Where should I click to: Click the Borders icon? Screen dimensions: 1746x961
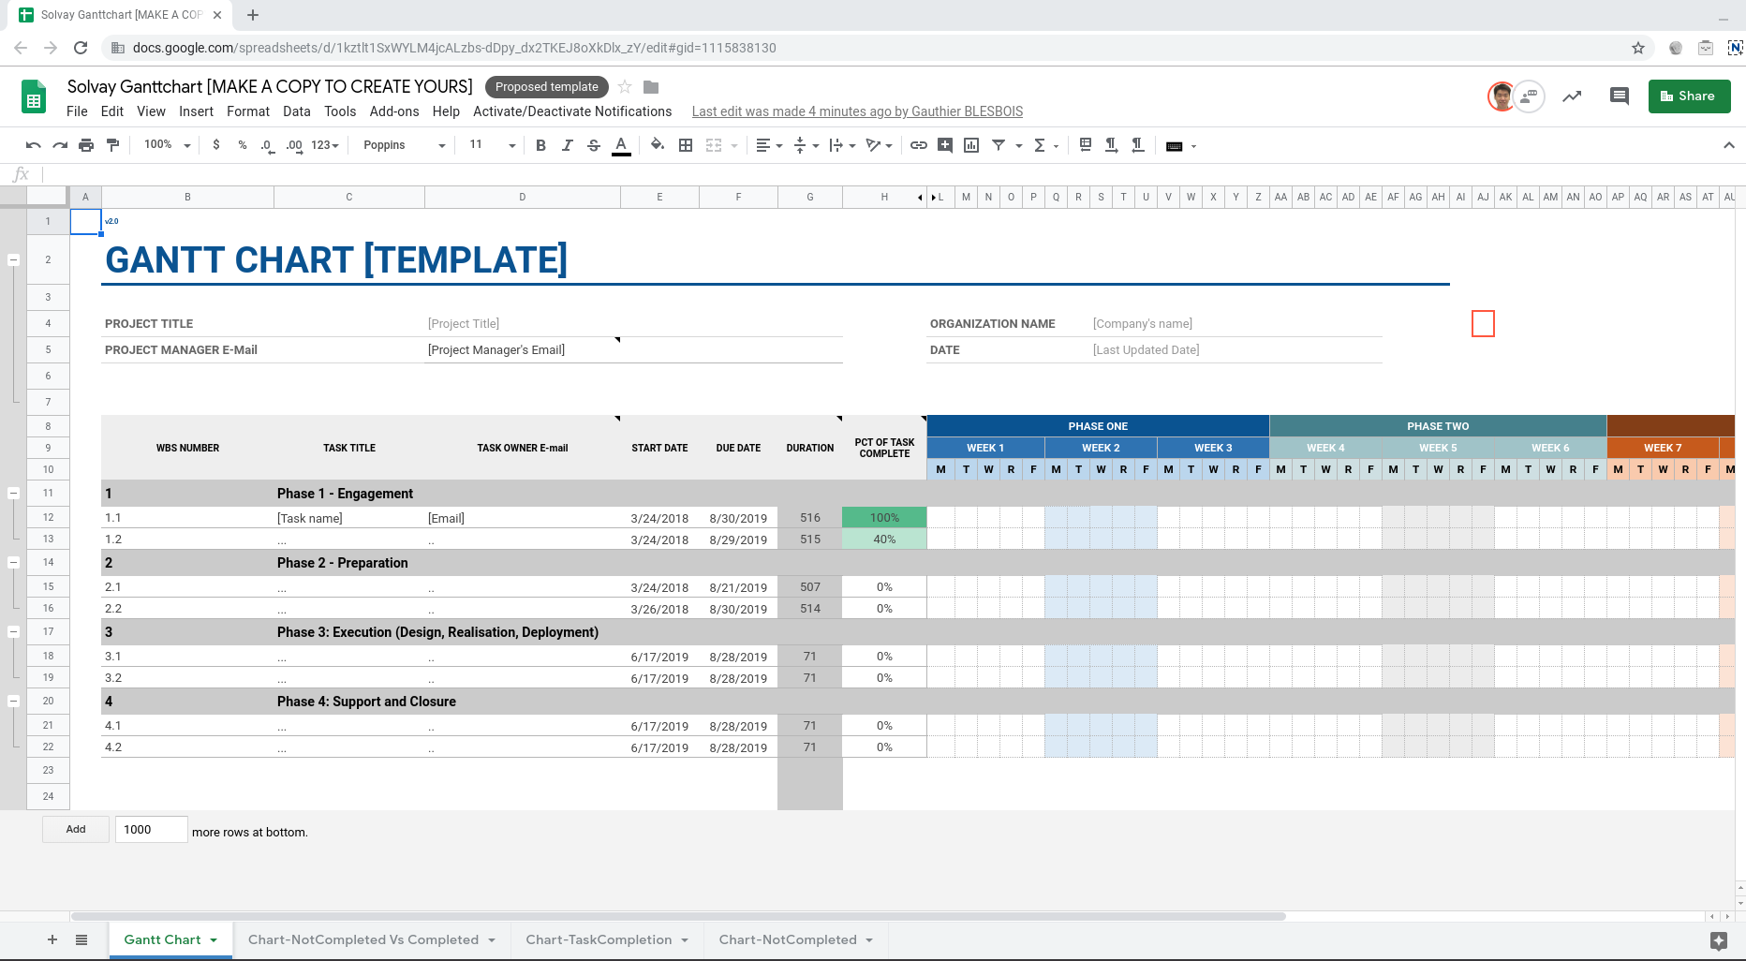click(x=686, y=145)
